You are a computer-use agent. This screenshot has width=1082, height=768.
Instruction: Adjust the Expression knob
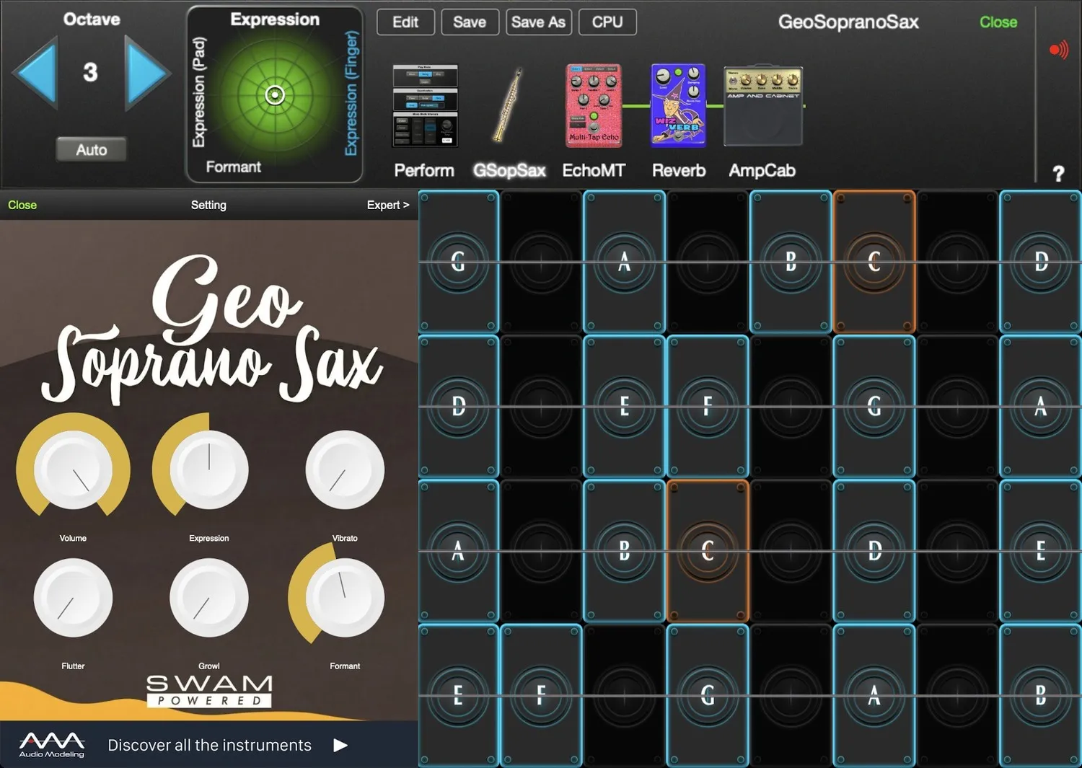pos(208,469)
